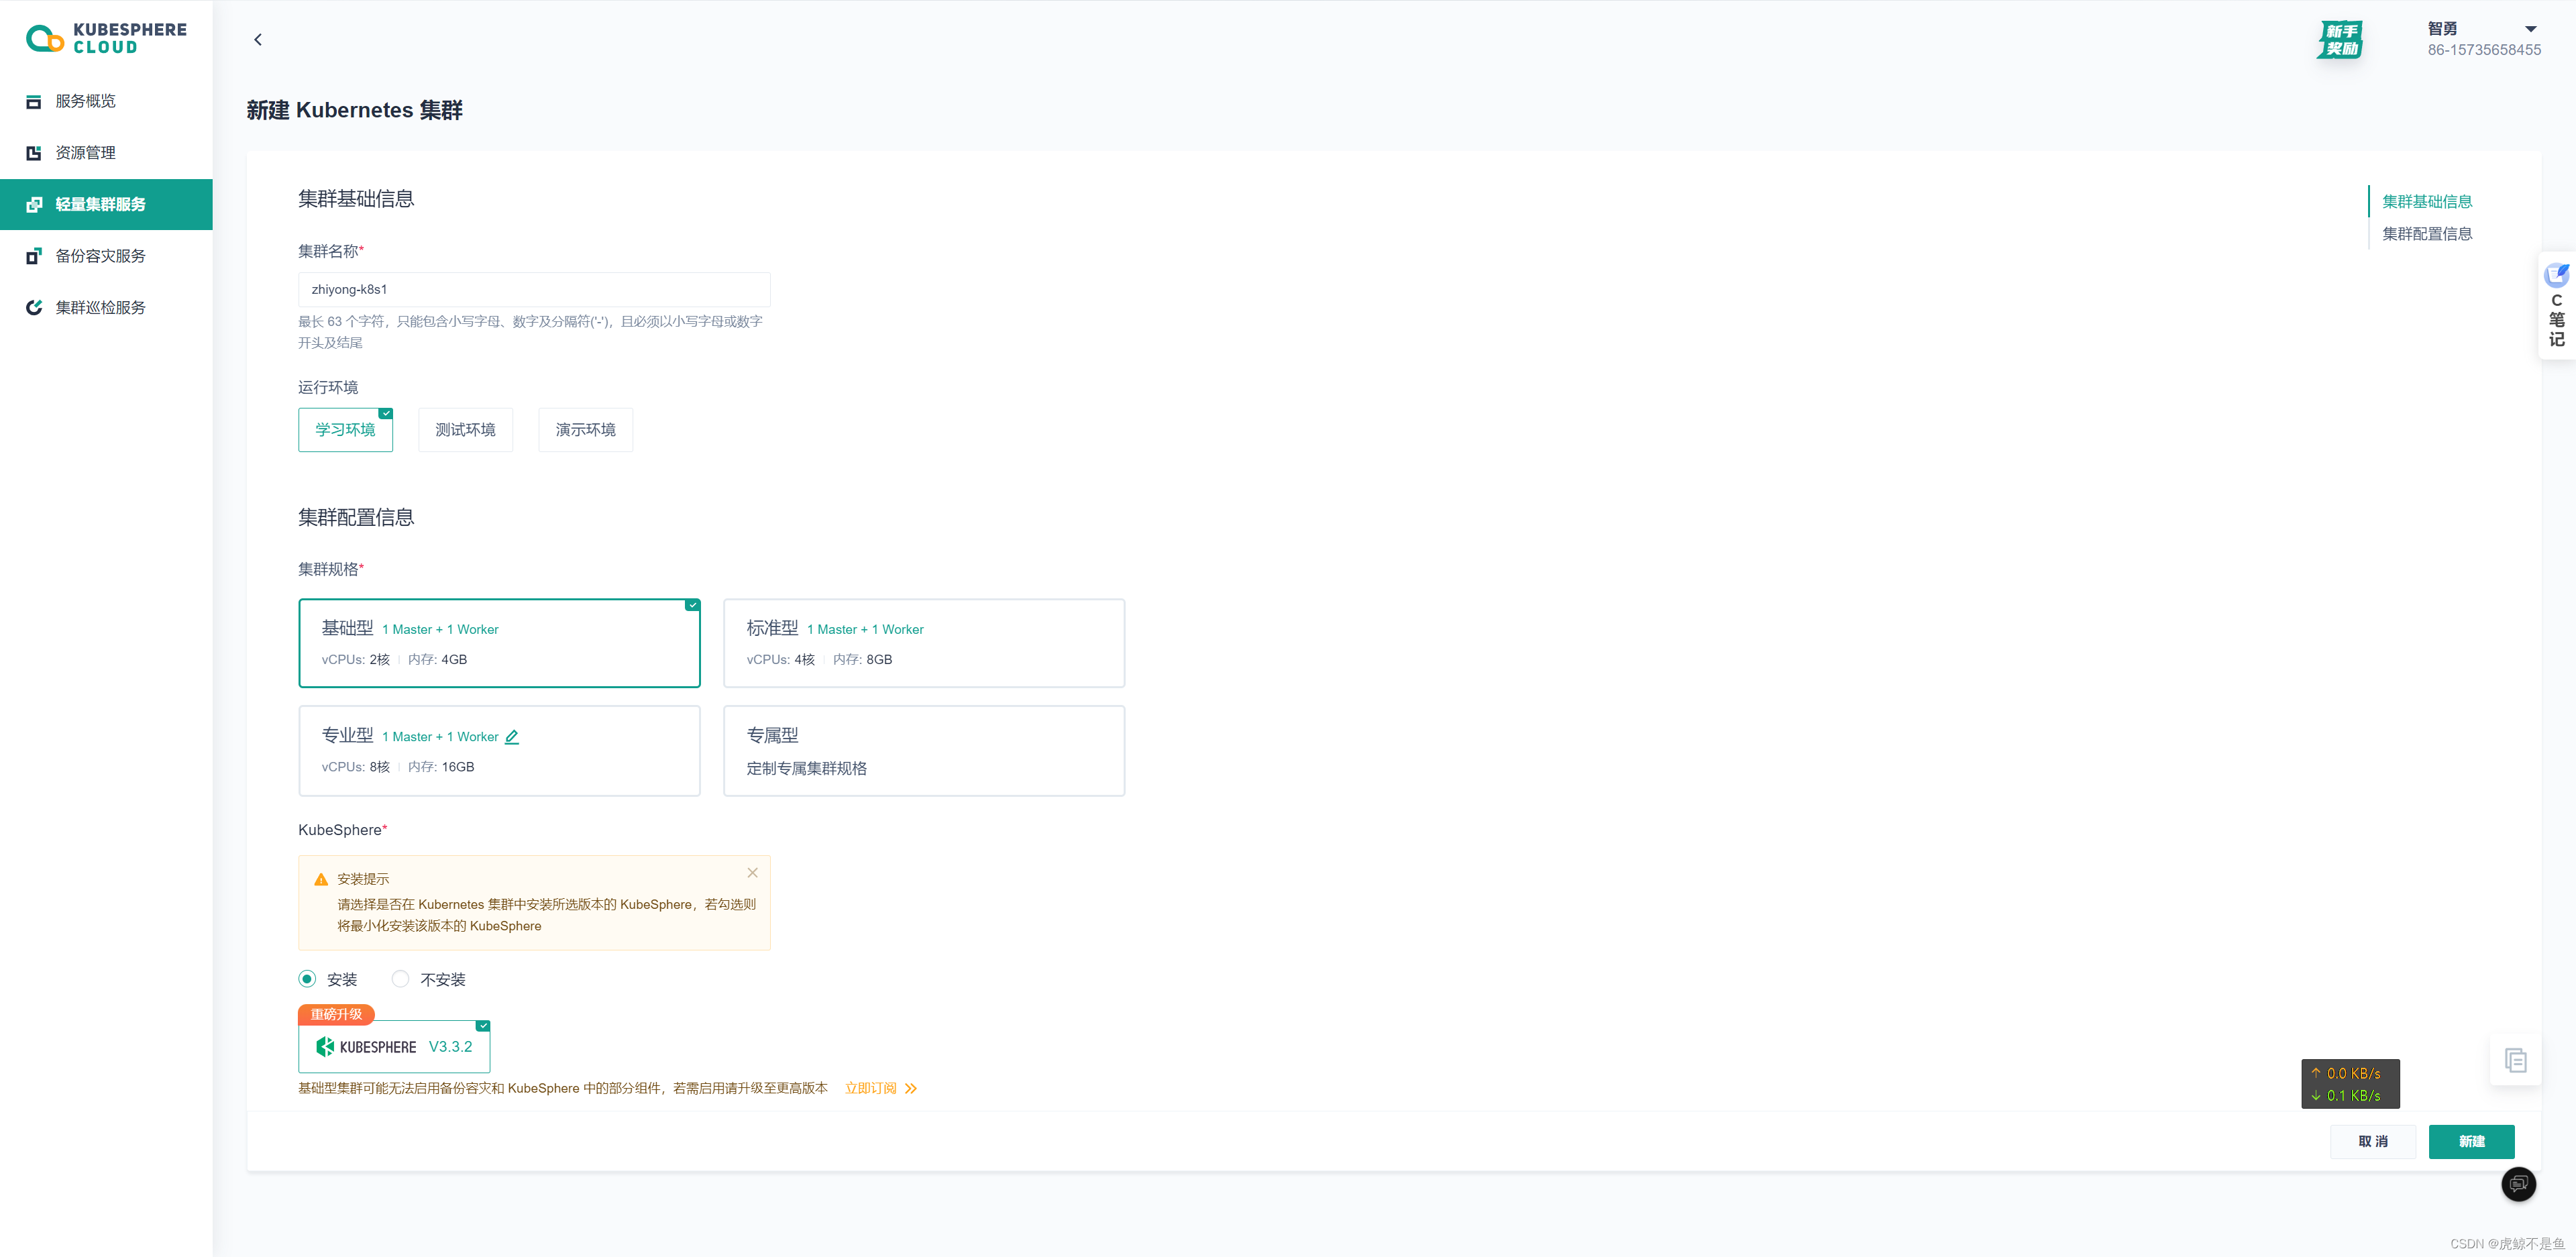
Task: Select the 安装 radio button
Action: 307,979
